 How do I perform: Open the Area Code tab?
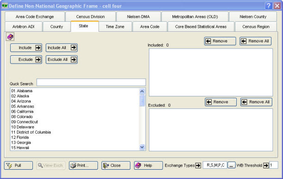(x=150, y=27)
